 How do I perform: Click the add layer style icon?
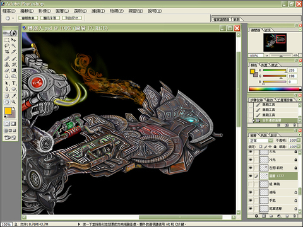point(257,216)
